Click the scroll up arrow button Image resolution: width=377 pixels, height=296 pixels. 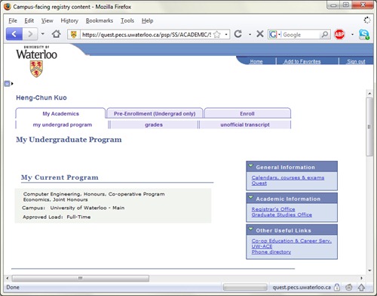point(369,94)
